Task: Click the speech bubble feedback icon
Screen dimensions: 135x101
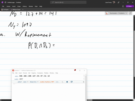Action: 72,82
